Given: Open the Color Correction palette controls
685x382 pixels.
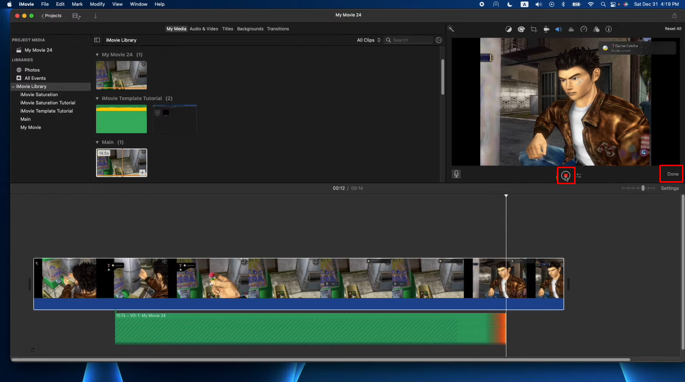Looking at the screenshot, I should coord(521,29).
